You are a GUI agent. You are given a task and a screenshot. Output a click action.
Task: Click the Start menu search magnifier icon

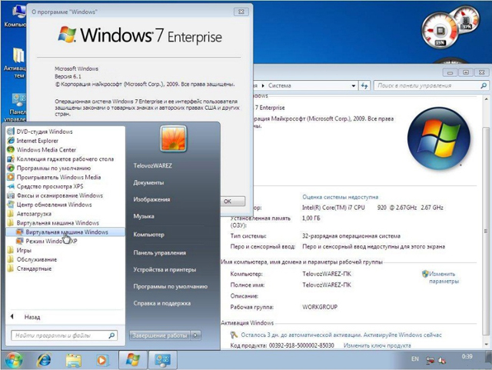pos(111,335)
